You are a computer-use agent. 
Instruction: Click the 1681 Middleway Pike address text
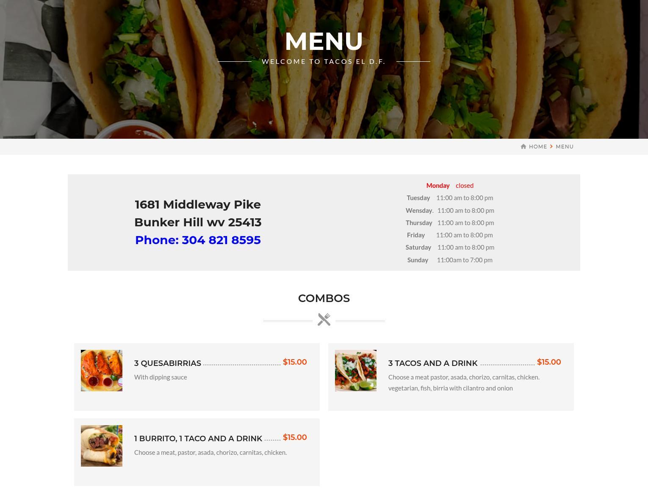[x=198, y=204]
